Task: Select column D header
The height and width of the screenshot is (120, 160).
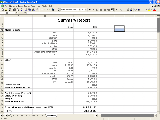Action: tap(85, 16)
